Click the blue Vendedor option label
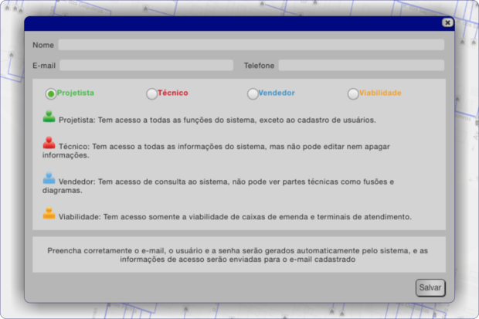 277,93
